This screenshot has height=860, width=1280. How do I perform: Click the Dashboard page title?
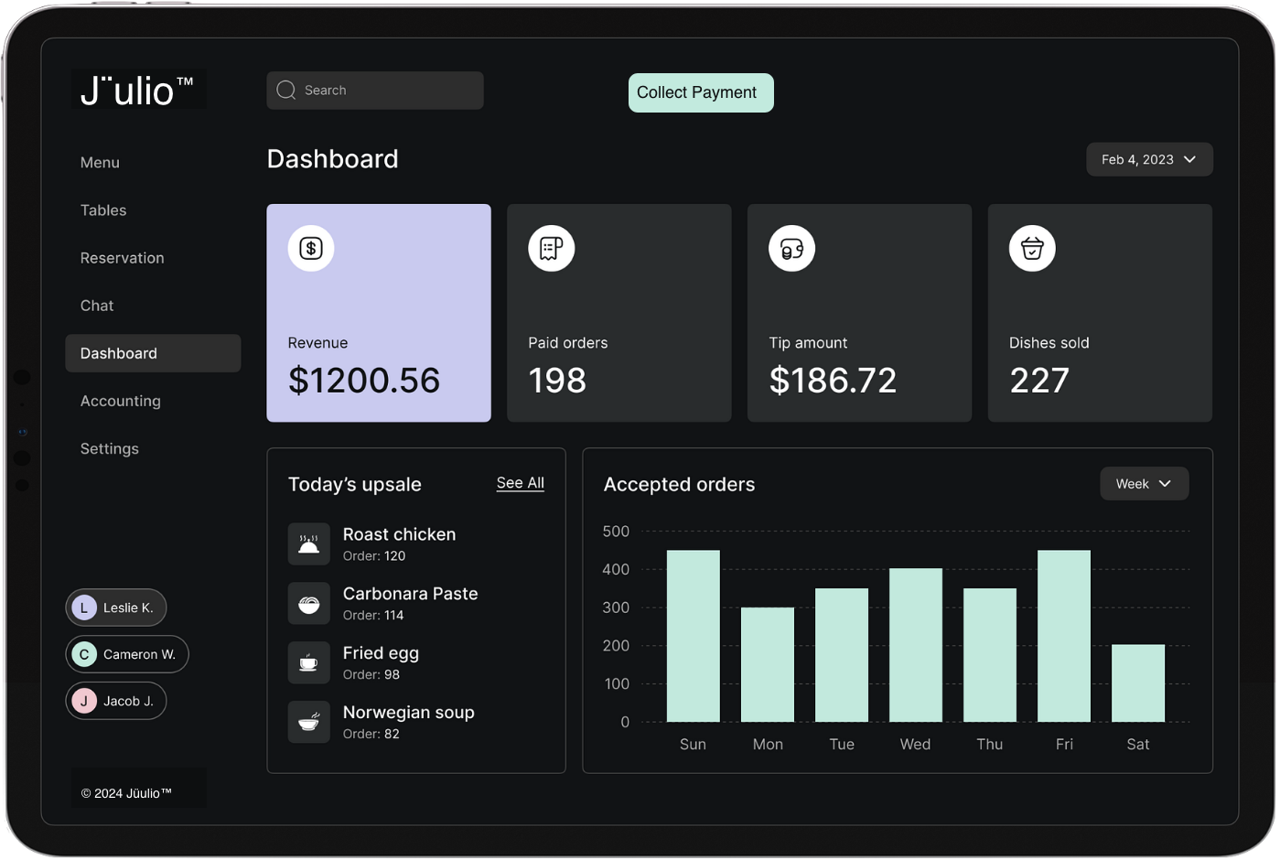(x=333, y=159)
